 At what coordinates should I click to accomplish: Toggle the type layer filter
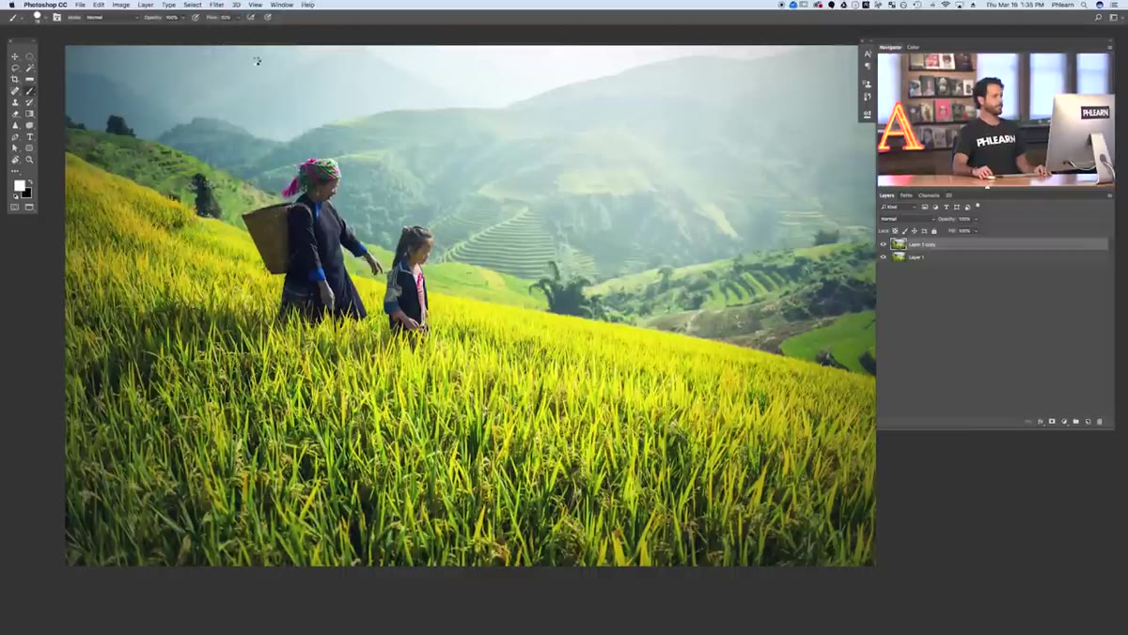(946, 207)
